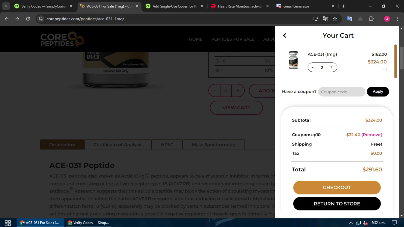Screen dimensions: 404x227
Task: Open the Home menu item
Action: (x=196, y=39)
